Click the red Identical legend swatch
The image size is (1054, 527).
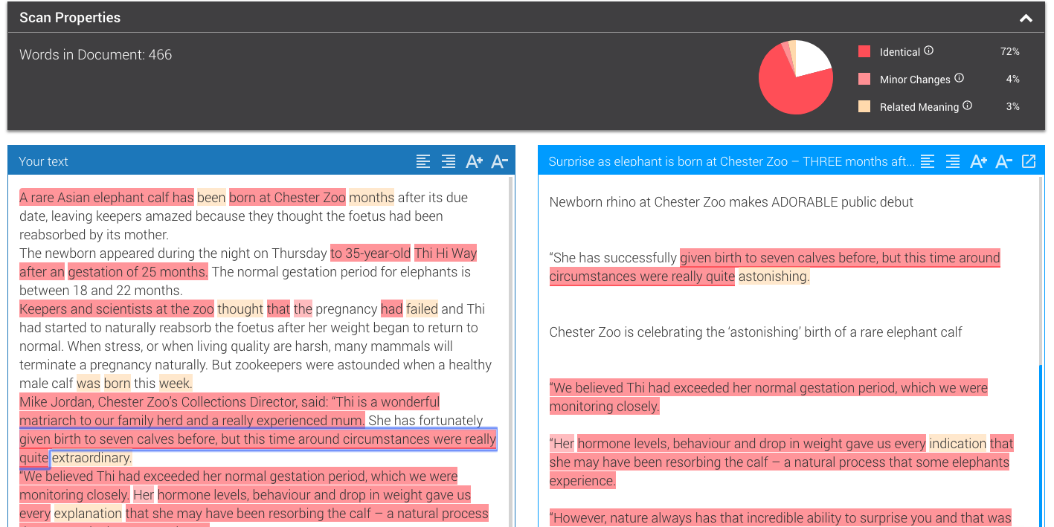coord(864,51)
